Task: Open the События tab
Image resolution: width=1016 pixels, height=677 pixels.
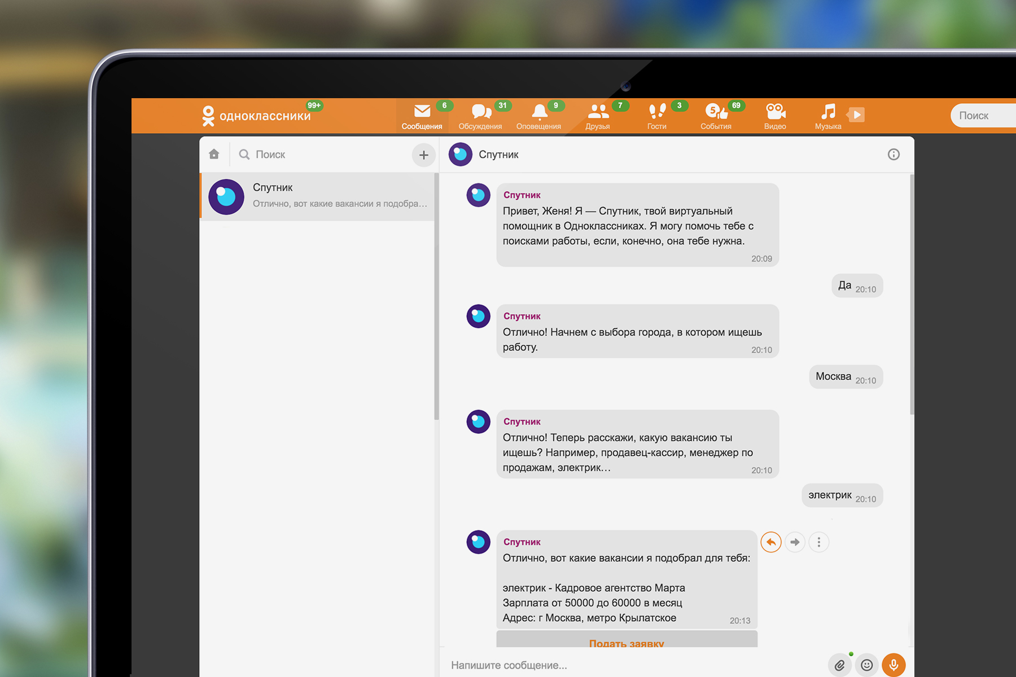Action: (716, 116)
